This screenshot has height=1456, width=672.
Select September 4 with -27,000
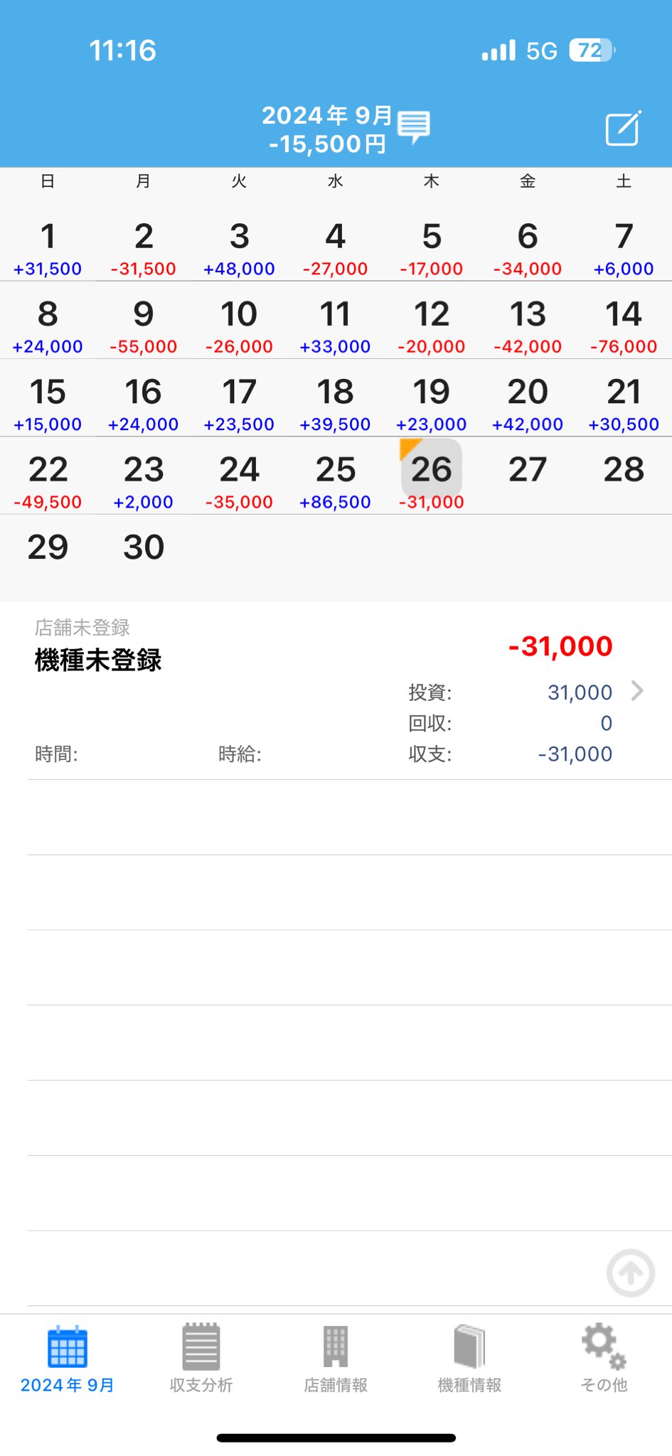pos(336,247)
